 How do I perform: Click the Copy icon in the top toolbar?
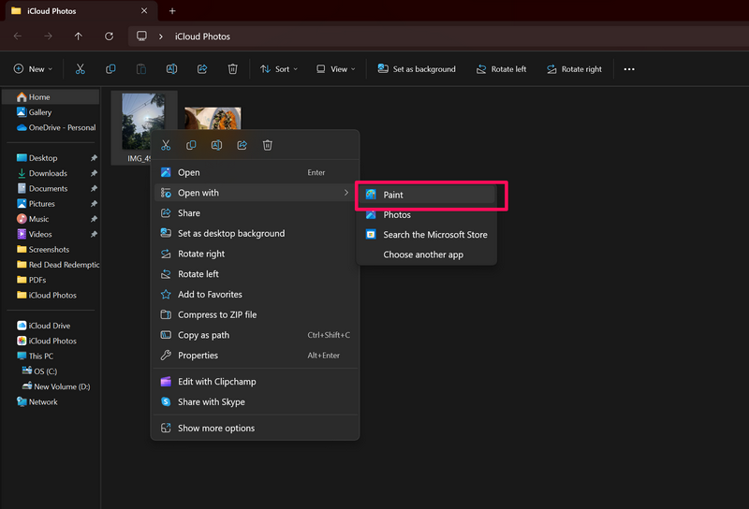point(110,69)
